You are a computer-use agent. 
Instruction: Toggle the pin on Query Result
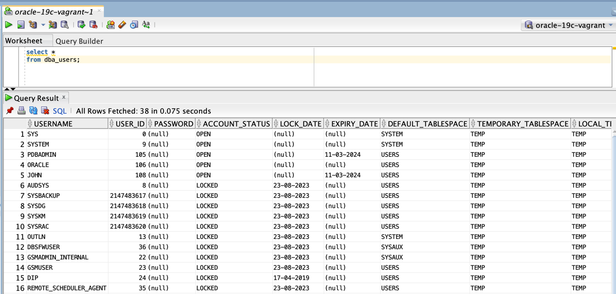pos(10,111)
